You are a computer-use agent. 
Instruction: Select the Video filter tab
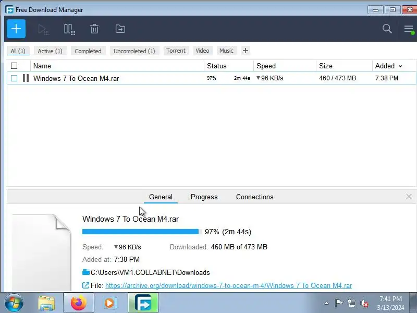coord(202,51)
